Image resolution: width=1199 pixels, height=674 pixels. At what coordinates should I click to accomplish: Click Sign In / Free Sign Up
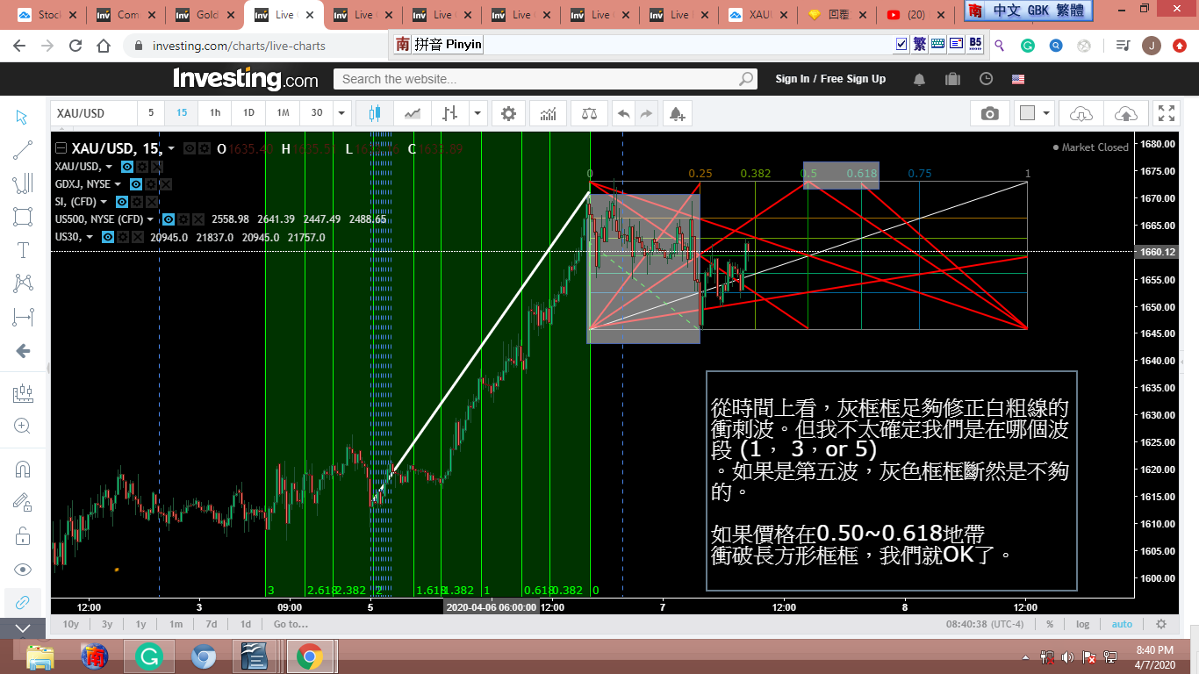[x=829, y=79]
